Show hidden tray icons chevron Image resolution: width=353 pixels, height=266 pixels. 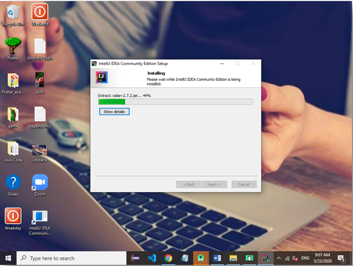[x=278, y=258]
